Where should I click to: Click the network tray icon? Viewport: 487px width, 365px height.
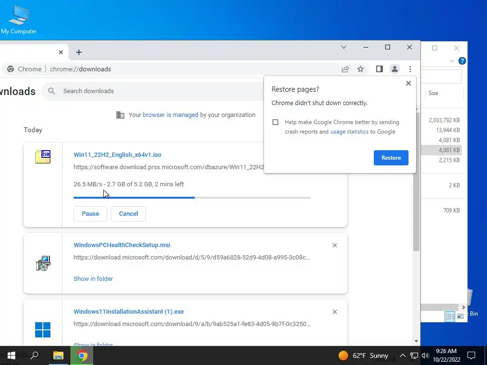[x=414, y=355]
